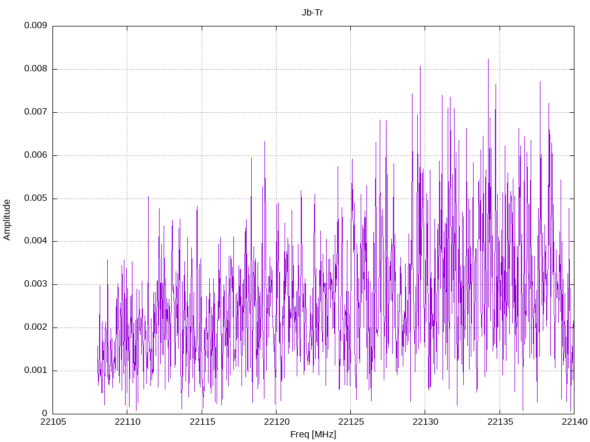590x442 pixels.
Task: Click y-axis tick value 0.003
Action: [36, 284]
